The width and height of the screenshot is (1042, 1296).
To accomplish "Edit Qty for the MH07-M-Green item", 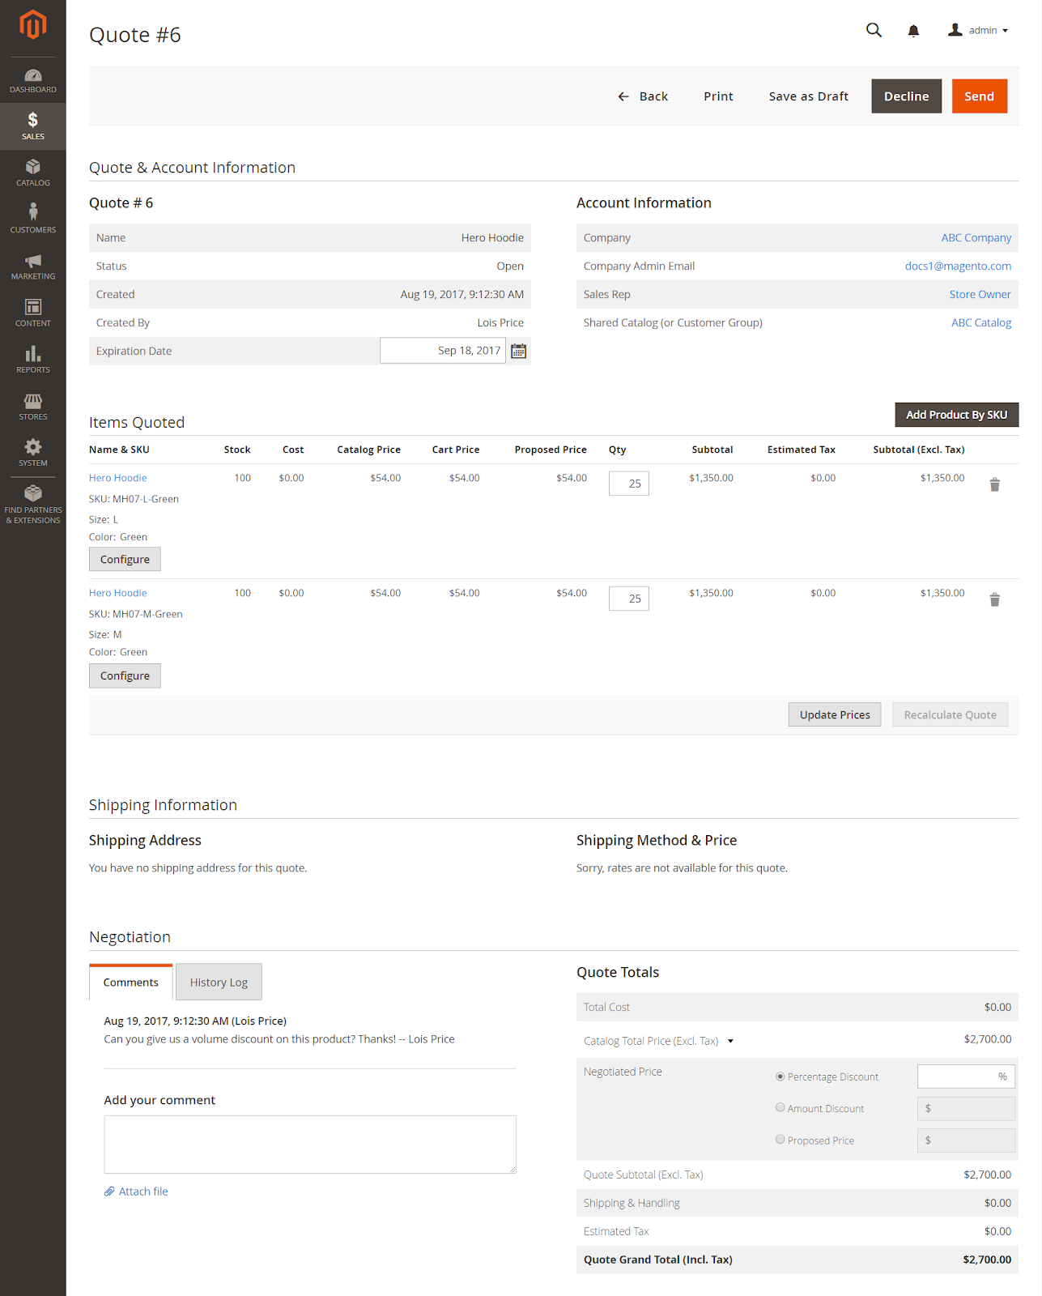I will click(629, 599).
